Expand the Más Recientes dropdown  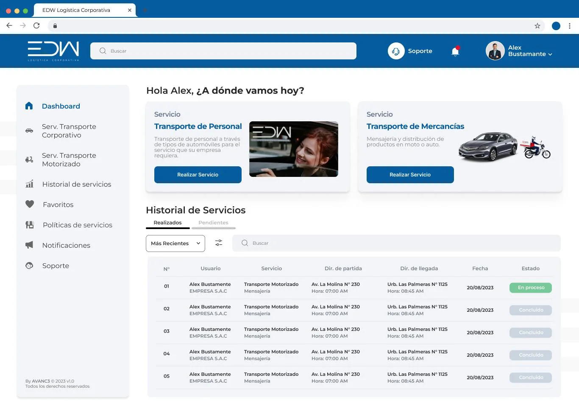175,243
